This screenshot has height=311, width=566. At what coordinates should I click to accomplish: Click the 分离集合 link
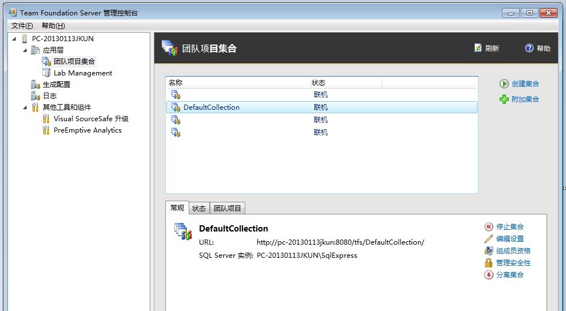click(510, 274)
